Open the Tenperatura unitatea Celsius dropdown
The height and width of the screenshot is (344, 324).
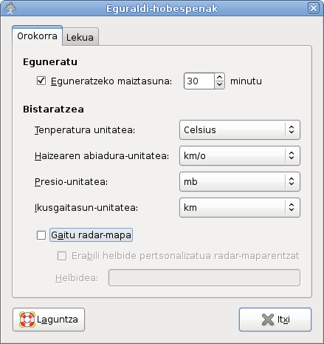[240, 129]
